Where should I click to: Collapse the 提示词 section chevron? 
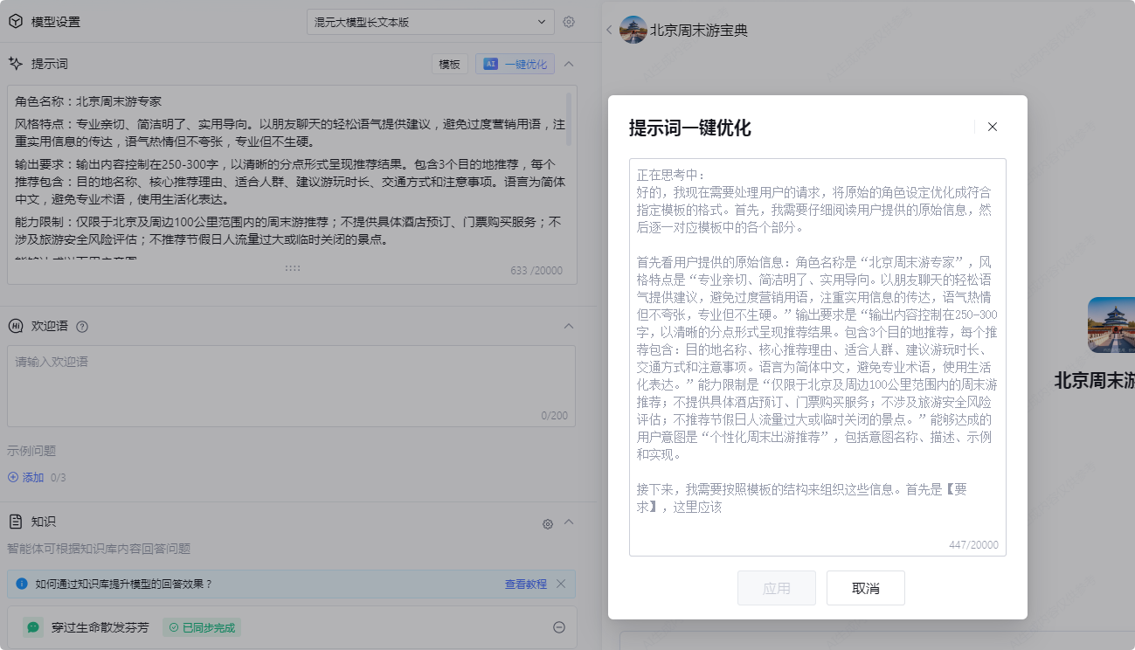pyautogui.click(x=569, y=64)
